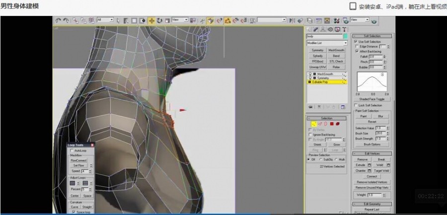Viewport: 447px width, 215px height.
Task: Open the Display command panel tab
Action: (x=337, y=29)
